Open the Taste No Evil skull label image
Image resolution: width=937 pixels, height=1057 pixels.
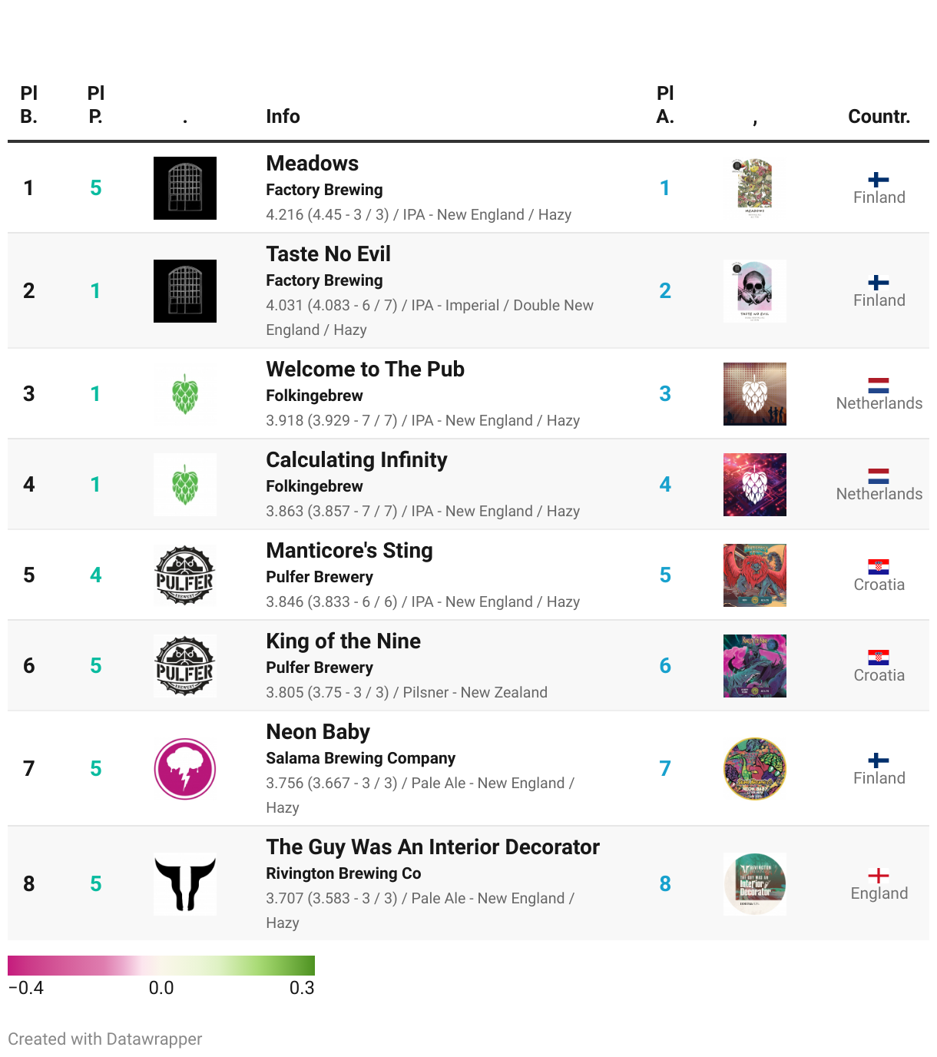(755, 291)
